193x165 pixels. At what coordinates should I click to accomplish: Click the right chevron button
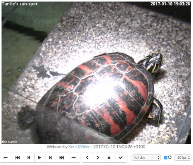pos(98,158)
